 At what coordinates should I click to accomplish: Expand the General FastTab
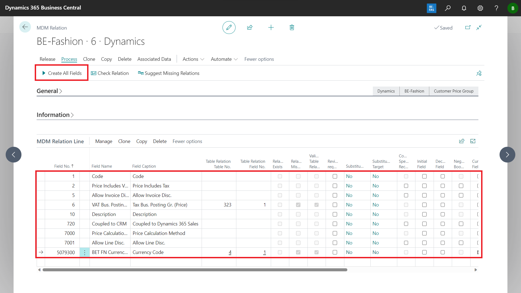49,91
